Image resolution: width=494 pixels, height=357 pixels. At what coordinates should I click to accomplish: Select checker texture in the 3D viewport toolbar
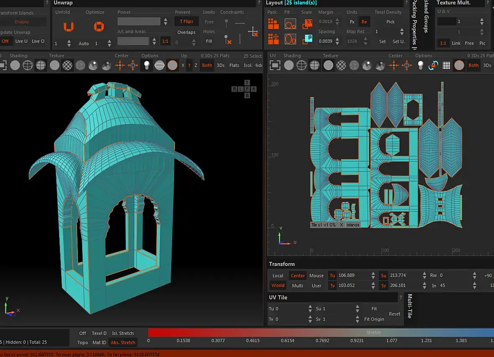coord(67,65)
